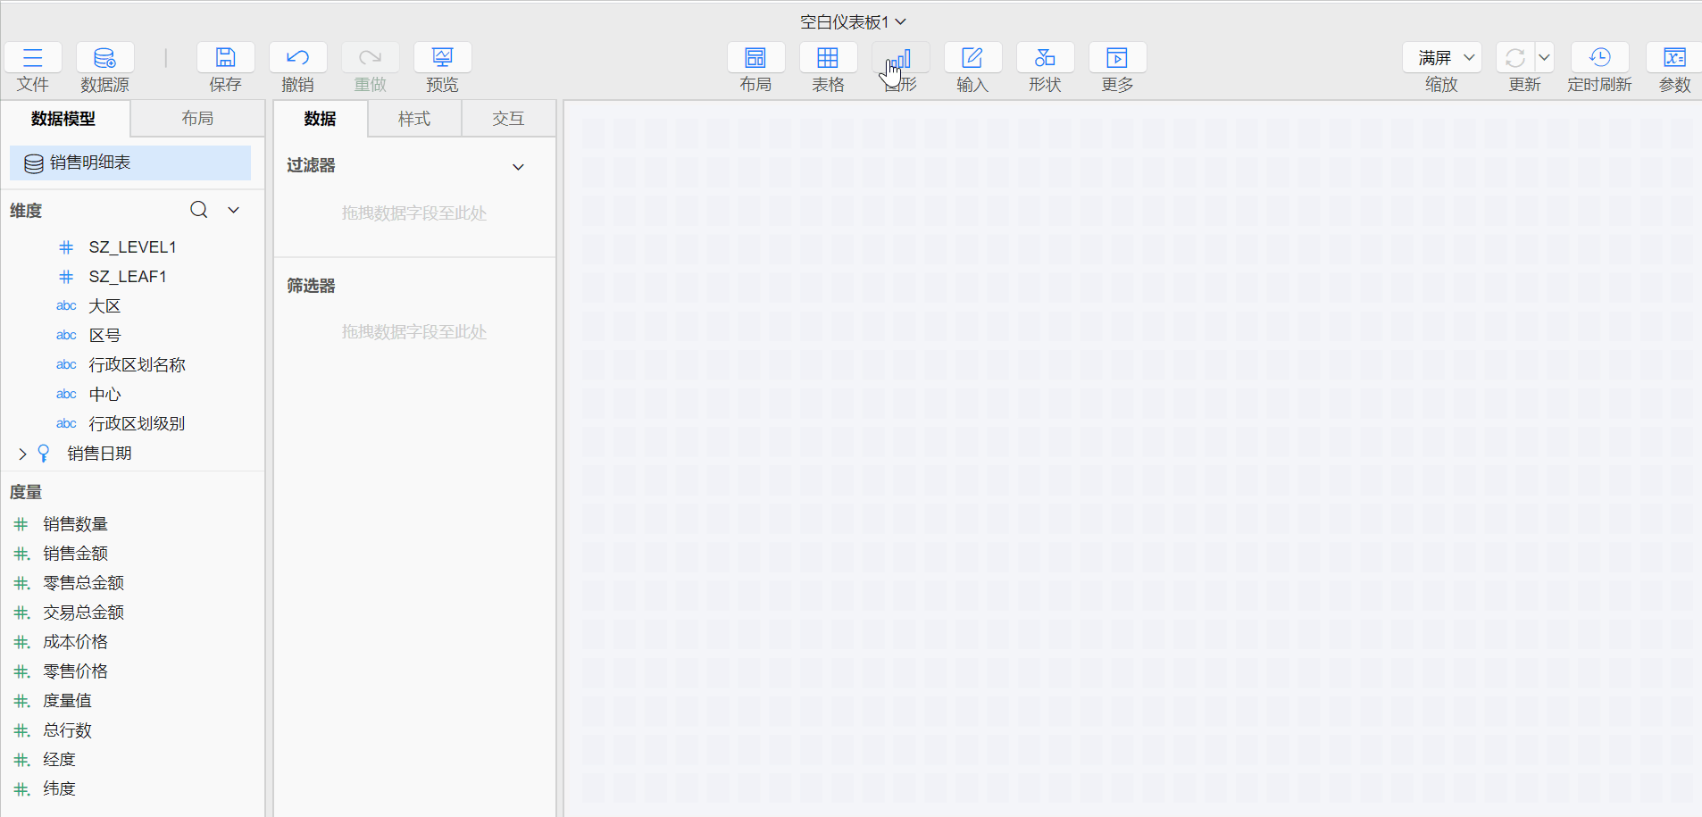Insert a 表格 table component
Screen dimensions: 1702x817
point(828,59)
